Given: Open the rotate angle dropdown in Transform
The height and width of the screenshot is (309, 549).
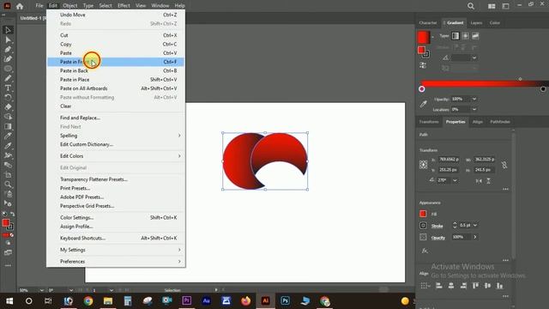Looking at the screenshot, I should pos(455,180).
